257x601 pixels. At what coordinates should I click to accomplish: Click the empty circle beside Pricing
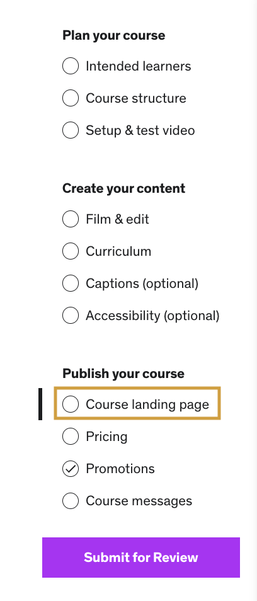coord(71,436)
